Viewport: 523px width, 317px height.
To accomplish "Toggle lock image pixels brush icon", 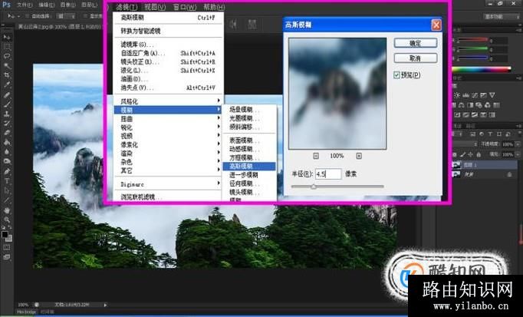I will (462, 154).
